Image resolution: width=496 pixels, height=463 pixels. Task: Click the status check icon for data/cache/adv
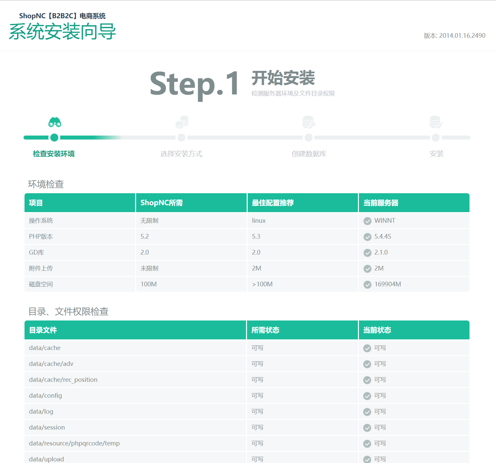click(367, 364)
